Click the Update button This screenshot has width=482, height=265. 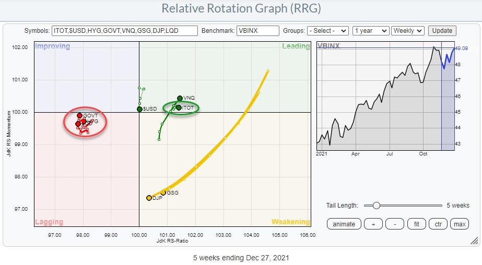coord(442,31)
